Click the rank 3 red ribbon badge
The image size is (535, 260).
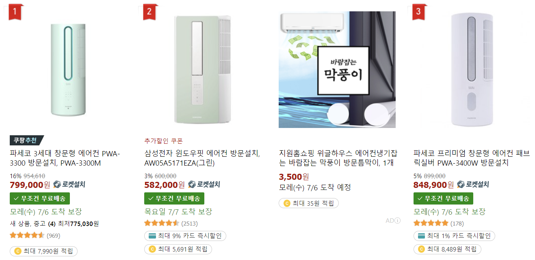click(418, 11)
